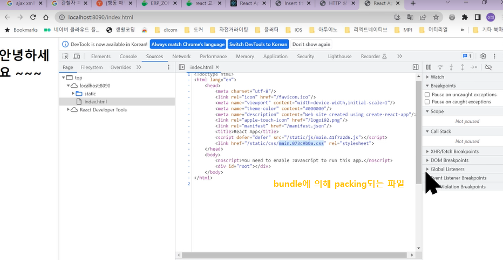The width and height of the screenshot is (503, 260).
Task: Click the share page icon in address bar
Action: [423, 17]
